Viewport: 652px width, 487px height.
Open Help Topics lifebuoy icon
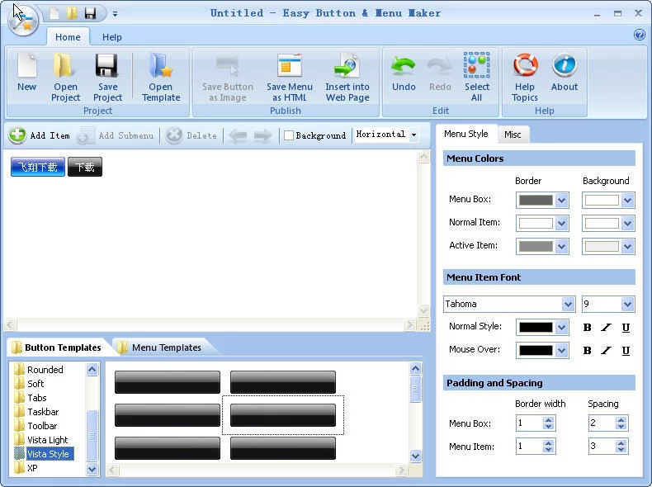[525, 65]
